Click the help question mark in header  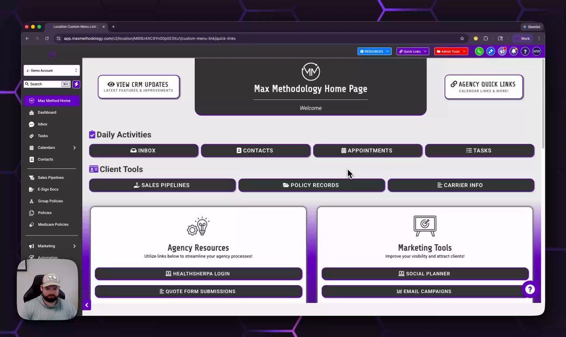pos(525,51)
